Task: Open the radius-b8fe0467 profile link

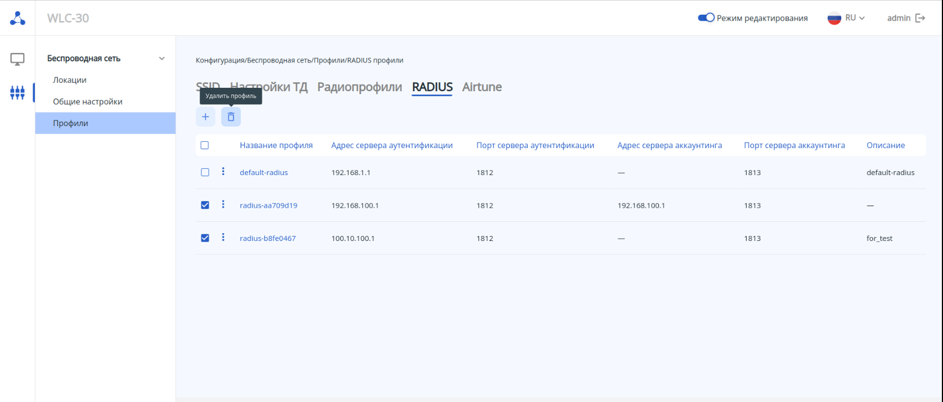Action: (268, 238)
